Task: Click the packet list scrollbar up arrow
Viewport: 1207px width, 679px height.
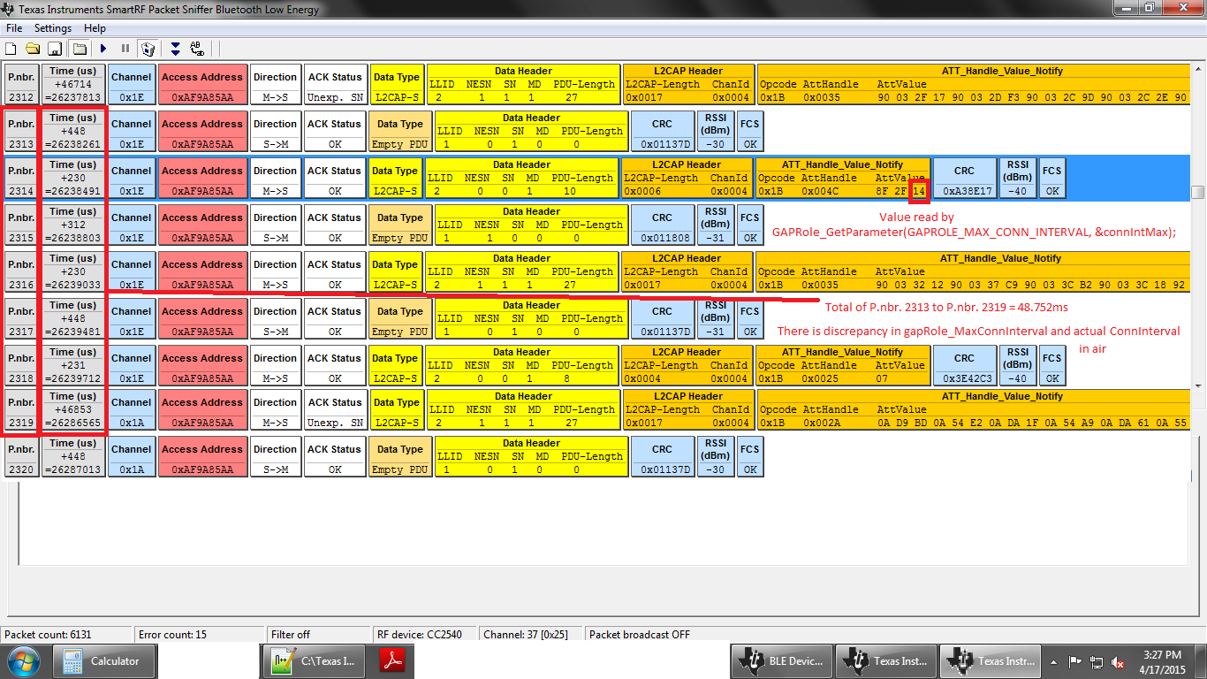Action: pos(1198,68)
